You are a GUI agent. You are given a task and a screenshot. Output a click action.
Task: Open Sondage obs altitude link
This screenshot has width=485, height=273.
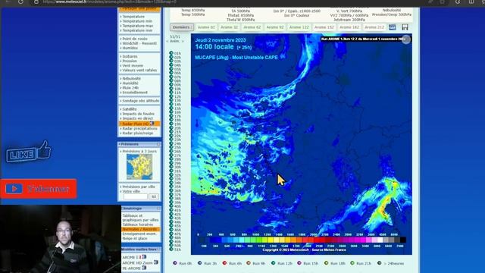click(141, 101)
